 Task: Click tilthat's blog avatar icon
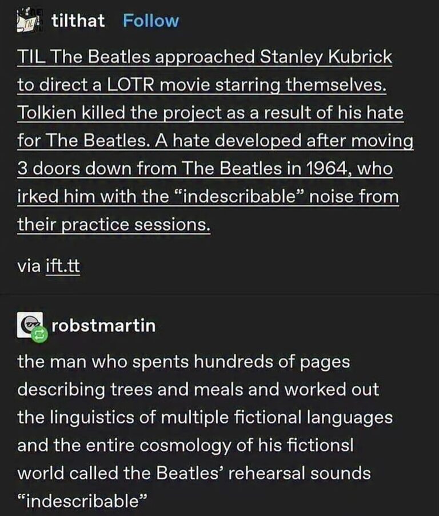pyautogui.click(x=29, y=21)
